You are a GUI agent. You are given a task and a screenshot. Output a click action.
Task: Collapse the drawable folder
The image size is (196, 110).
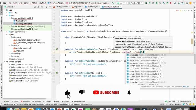click(9, 37)
